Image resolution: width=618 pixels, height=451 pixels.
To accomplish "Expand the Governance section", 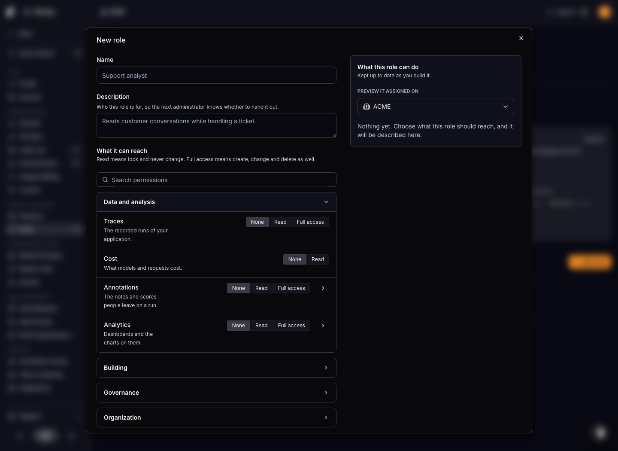I will pyautogui.click(x=216, y=393).
